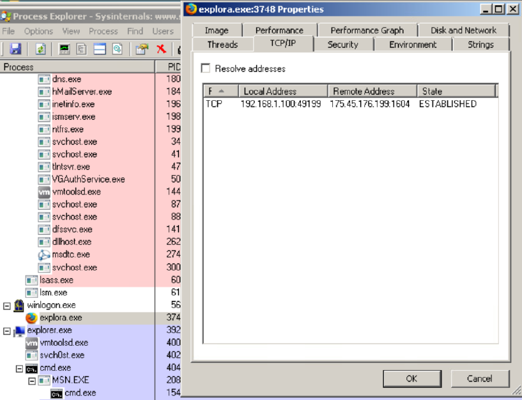This screenshot has width=522, height=400.
Task: Select the ntfrs.exe process row
Action: pyautogui.click(x=90, y=130)
